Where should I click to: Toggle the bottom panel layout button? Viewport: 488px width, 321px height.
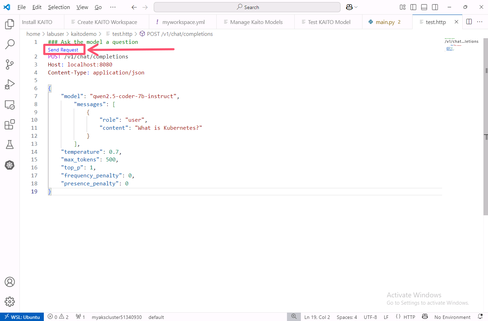tap(424, 7)
